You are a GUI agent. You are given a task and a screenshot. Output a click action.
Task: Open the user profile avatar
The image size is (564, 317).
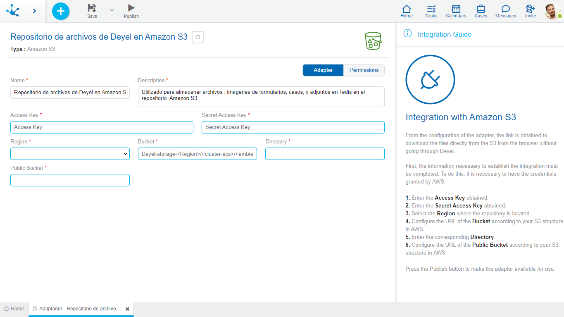tap(552, 11)
